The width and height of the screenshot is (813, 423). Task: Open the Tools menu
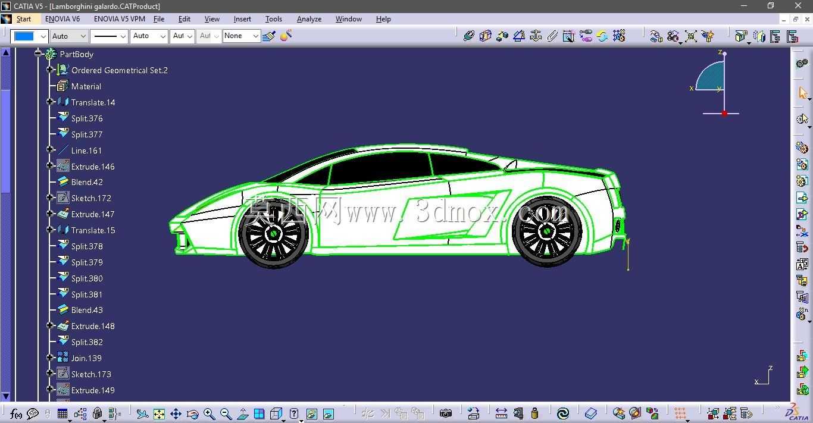point(274,19)
